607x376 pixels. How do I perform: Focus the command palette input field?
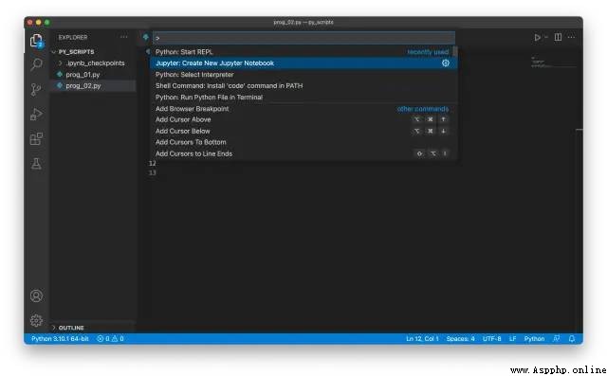coord(303,38)
